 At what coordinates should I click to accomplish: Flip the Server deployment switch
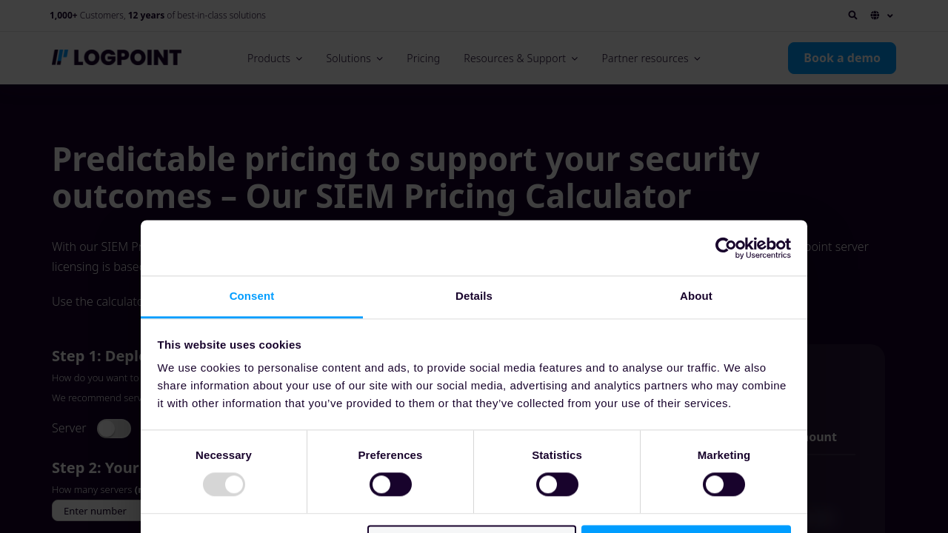click(114, 429)
